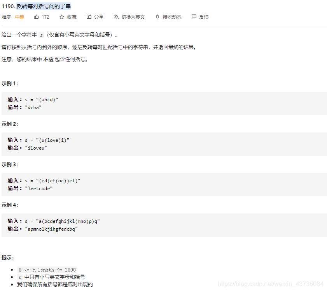Image resolution: width=327 pixels, height=291 pixels.
Task: Click the feedback speech-bubble icon
Action: [x=194, y=17]
